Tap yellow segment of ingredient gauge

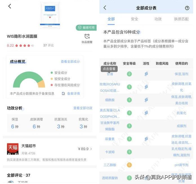click(42, 84)
